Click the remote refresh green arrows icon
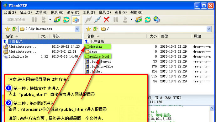Image resolution: width=216 pixels, height=122 pixels. pyautogui.click(x=148, y=20)
